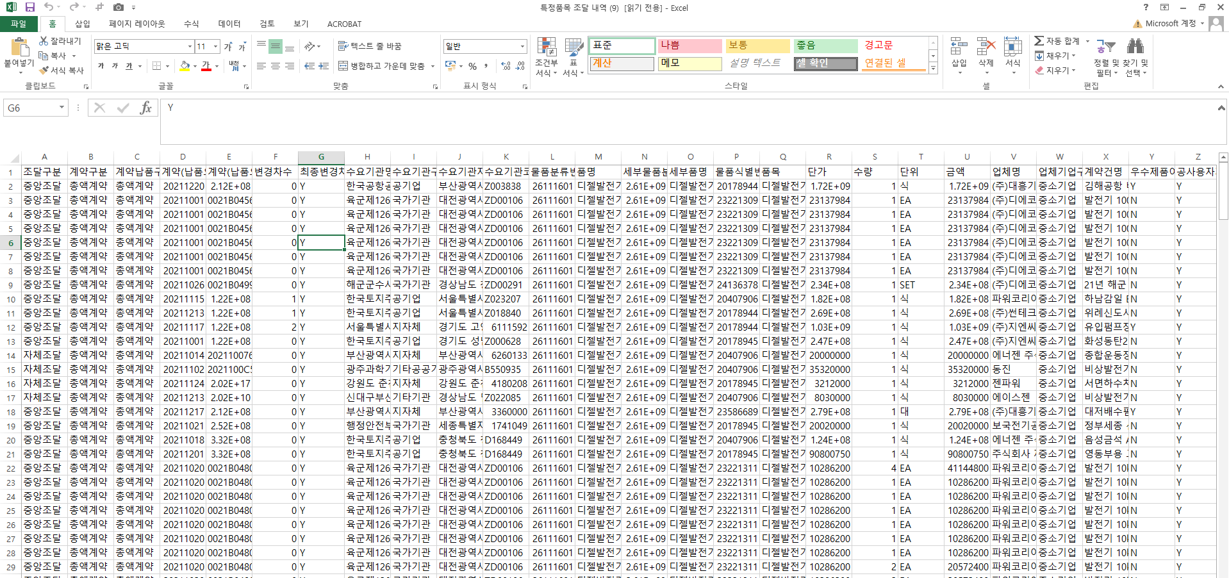
Task: Toggle italic text formatting
Action: 115,66
